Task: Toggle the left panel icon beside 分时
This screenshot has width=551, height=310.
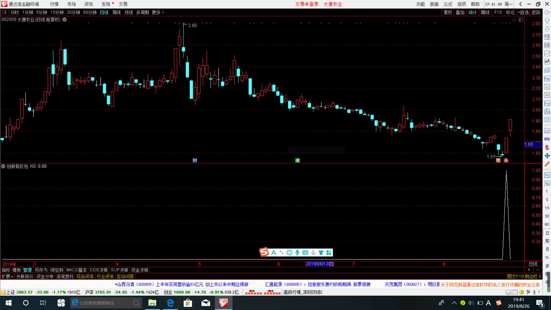Action: (4, 12)
